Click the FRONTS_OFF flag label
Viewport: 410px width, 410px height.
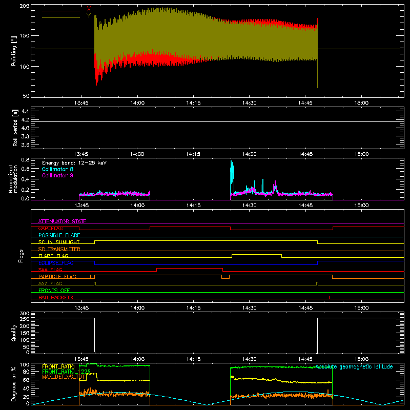[x=54, y=291]
